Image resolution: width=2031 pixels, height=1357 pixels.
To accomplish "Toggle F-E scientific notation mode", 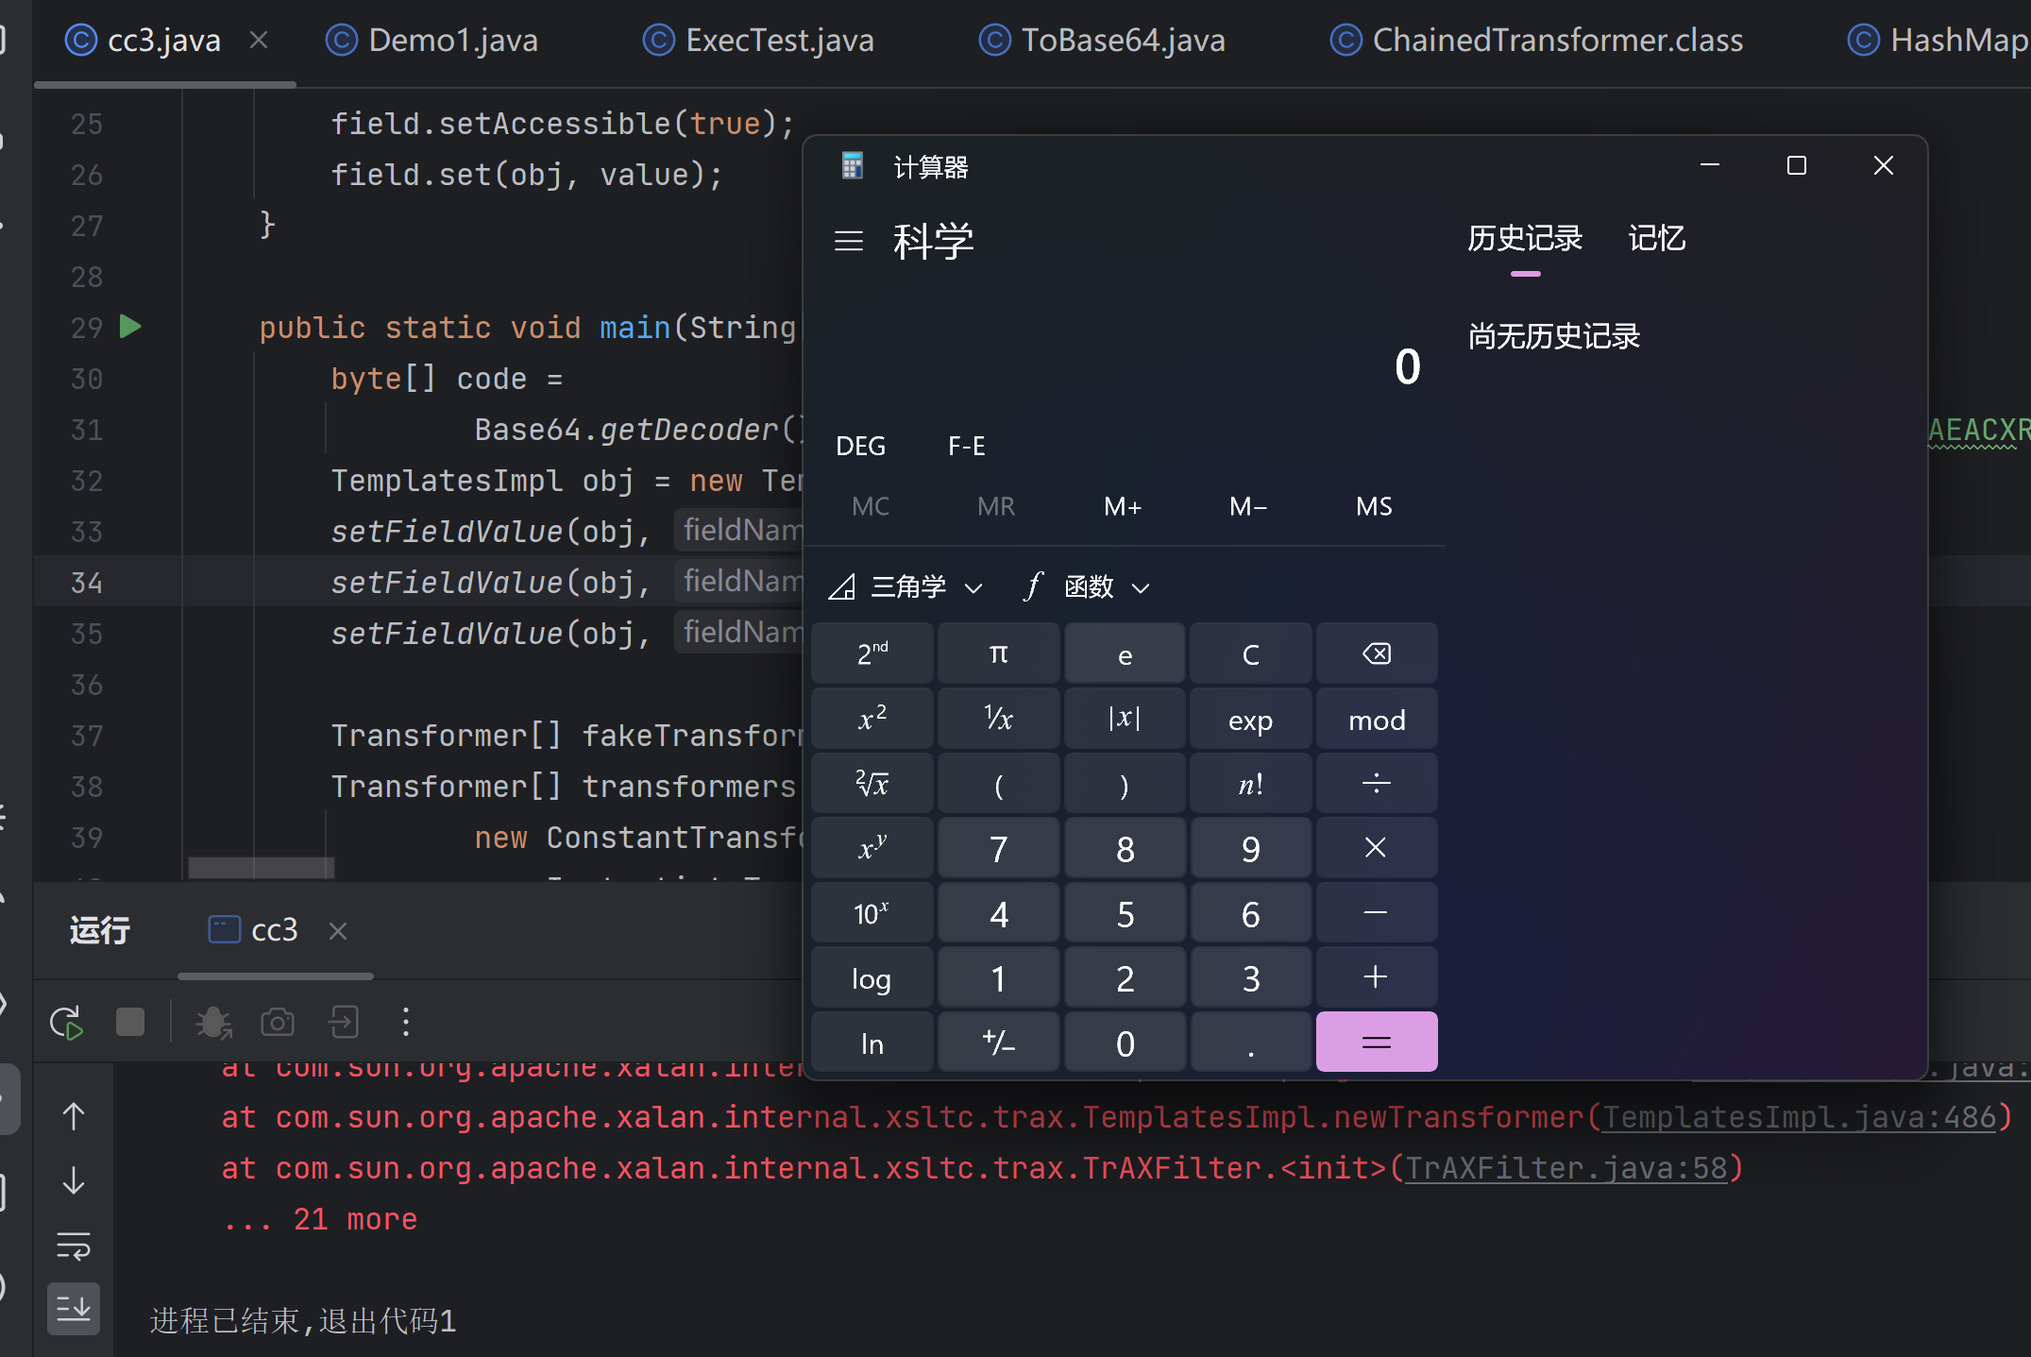I will (x=966, y=446).
